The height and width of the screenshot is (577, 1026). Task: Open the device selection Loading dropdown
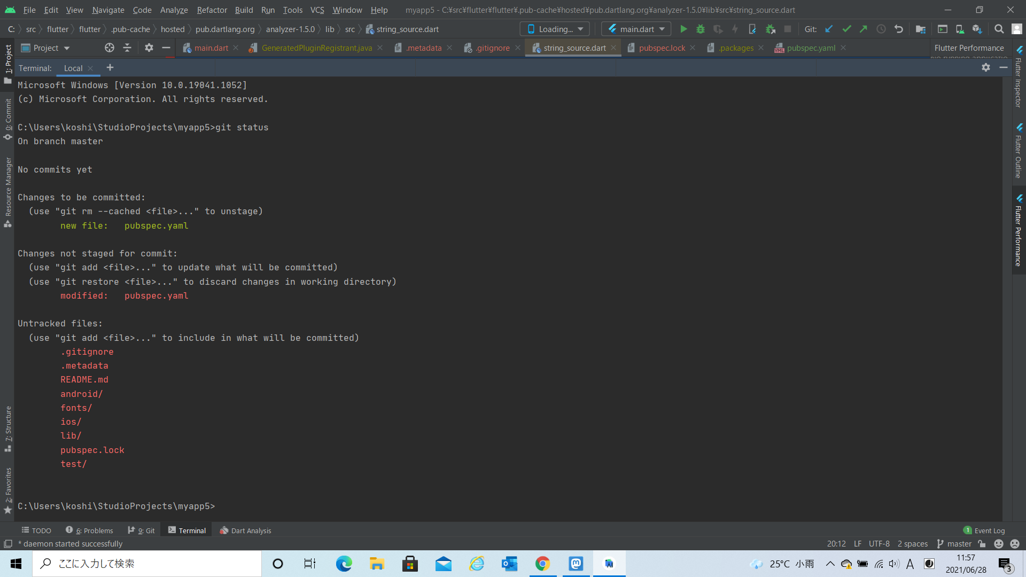(x=554, y=29)
